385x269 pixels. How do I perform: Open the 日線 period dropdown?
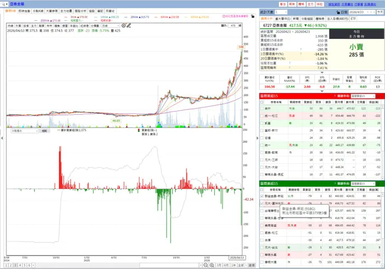click(110, 26)
